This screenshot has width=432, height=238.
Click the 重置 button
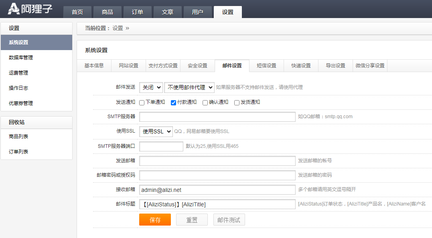(x=192, y=220)
